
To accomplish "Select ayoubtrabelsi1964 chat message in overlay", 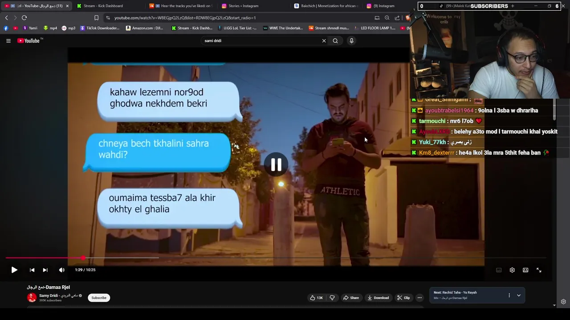I will click(474, 110).
